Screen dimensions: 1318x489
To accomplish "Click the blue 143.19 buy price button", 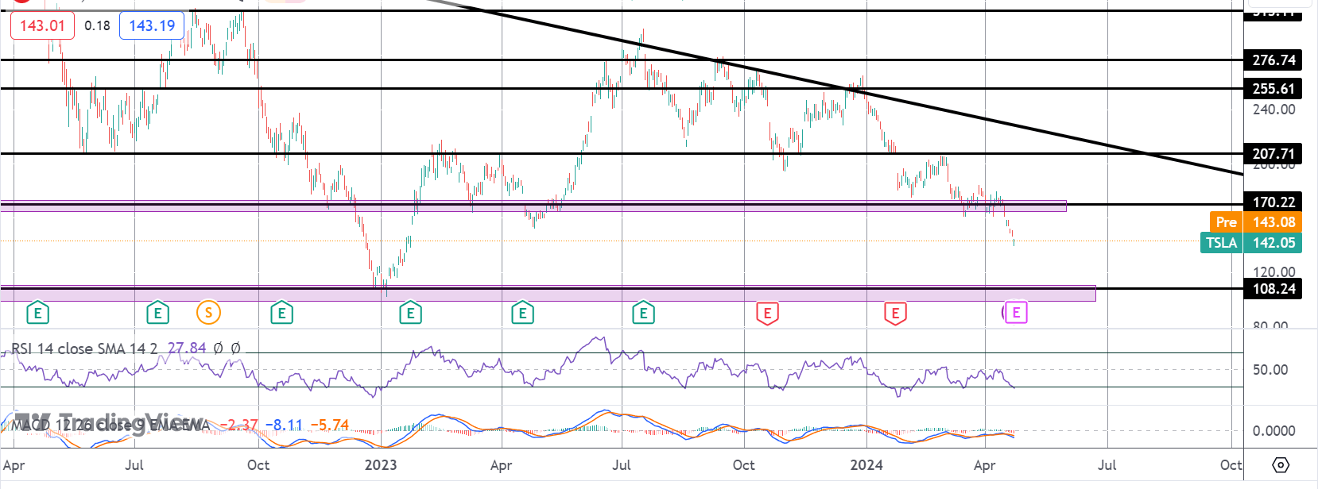I will click(x=152, y=25).
